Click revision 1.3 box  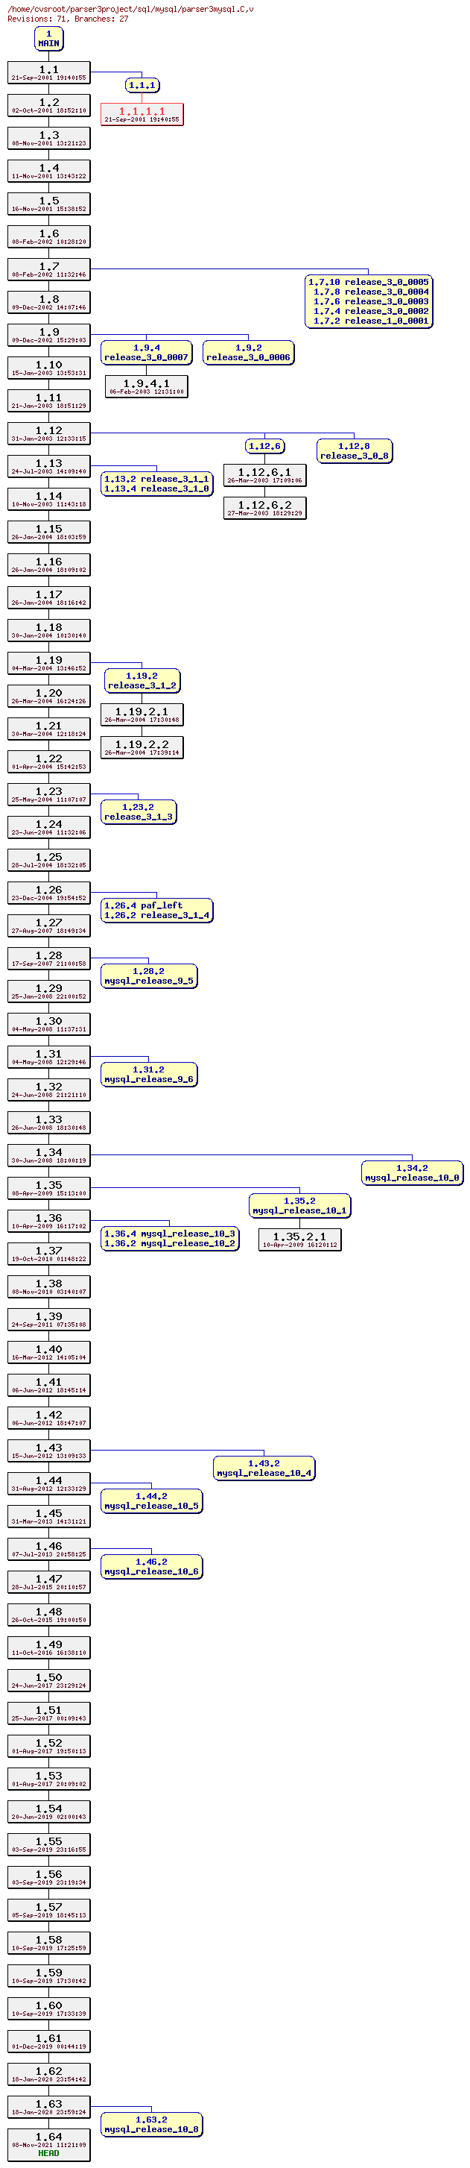coord(48,138)
